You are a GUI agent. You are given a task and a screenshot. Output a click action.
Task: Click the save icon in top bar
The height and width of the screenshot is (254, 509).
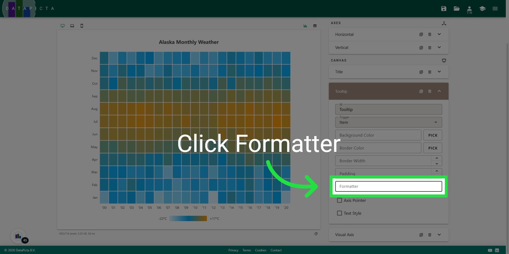tap(444, 8)
